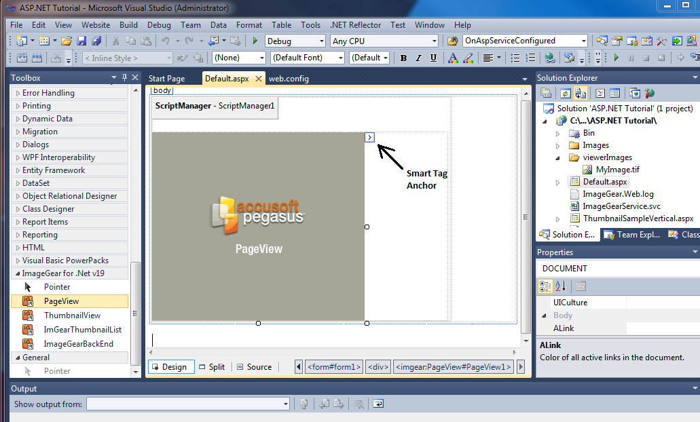
Task: Apply bulleted list formatting
Action: pos(515,58)
